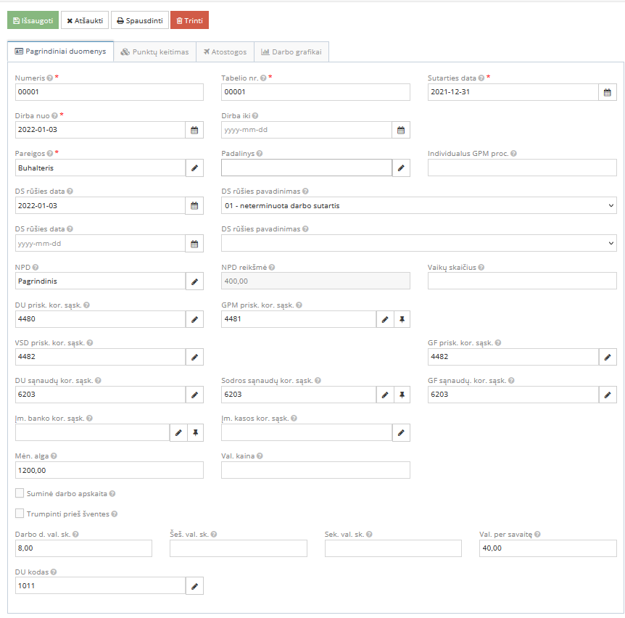Enable Suminė darbo apskaita checkbox
Screen dimensions: 625x618
pos(20,493)
